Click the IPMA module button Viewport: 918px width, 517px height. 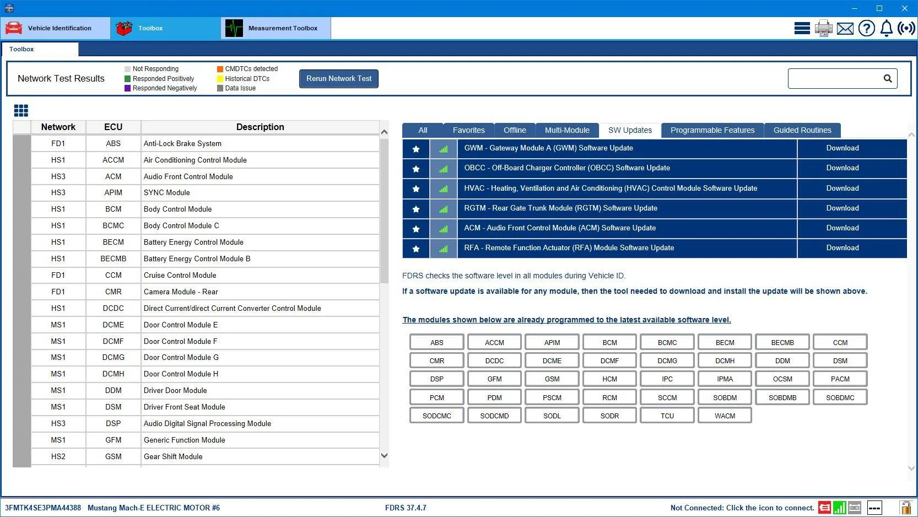click(x=725, y=379)
